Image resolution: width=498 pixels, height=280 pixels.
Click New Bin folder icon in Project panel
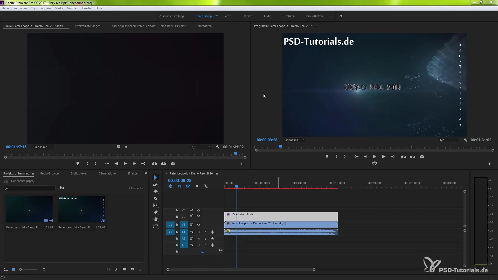point(125,269)
